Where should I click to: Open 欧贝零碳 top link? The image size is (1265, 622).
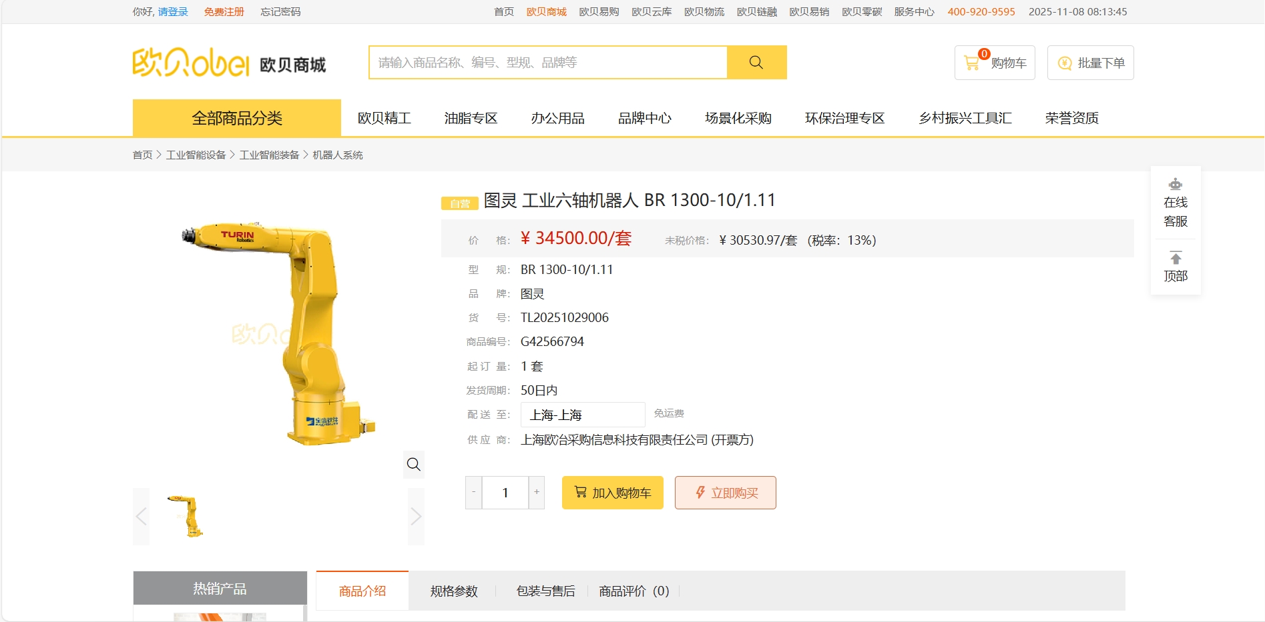pos(862,12)
